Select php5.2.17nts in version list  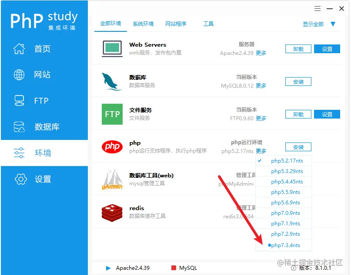click(284, 161)
